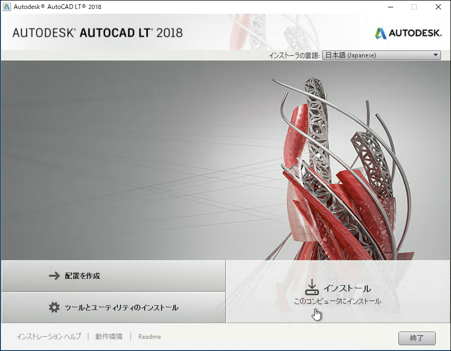451x351 pixels.
Task: Click the インストーラの言語 label
Action: [x=294, y=55]
